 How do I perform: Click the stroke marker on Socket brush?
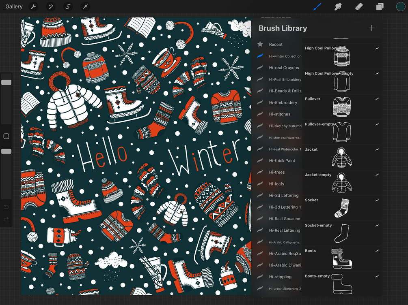pos(377,200)
